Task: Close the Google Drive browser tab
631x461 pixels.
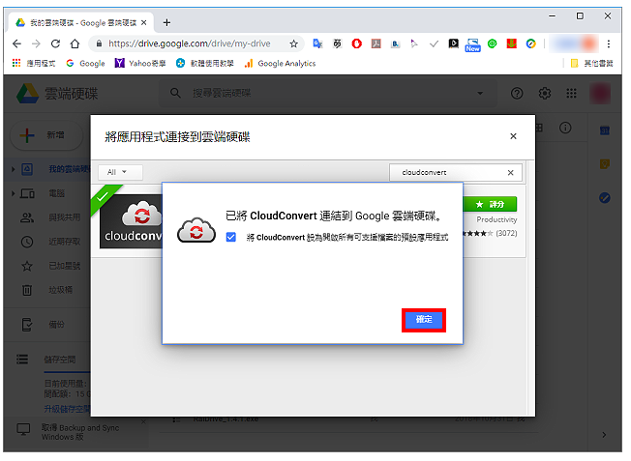Action: pyautogui.click(x=143, y=23)
